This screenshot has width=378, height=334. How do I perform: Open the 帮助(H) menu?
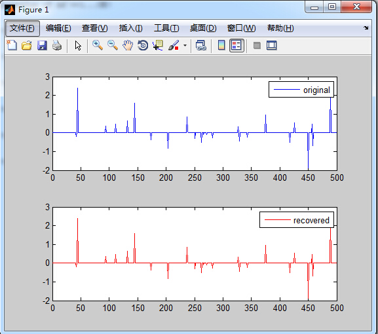[x=280, y=28]
